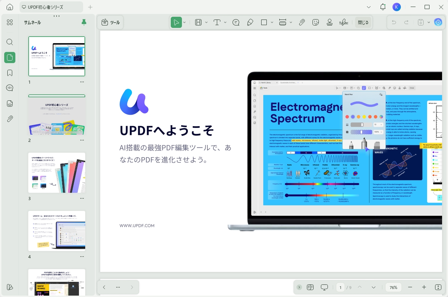Expand the text markup tool dropdown
Image resolution: width=448 pixels, height=297 pixels.
click(206, 22)
